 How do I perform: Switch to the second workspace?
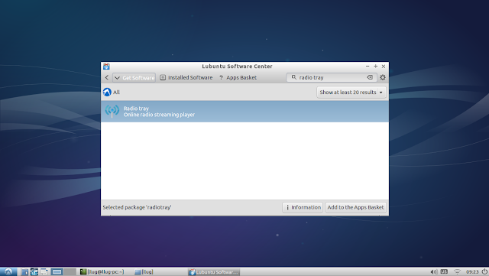(70, 271)
